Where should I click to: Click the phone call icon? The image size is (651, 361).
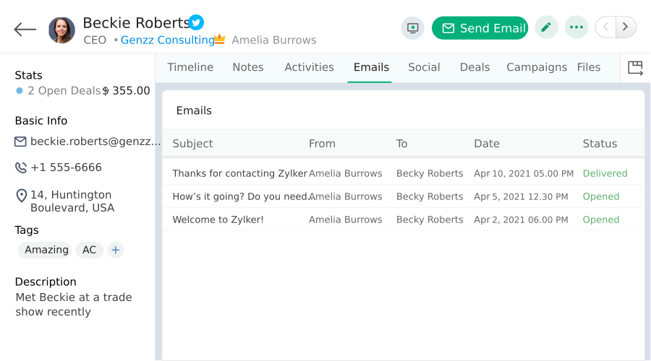point(21,168)
